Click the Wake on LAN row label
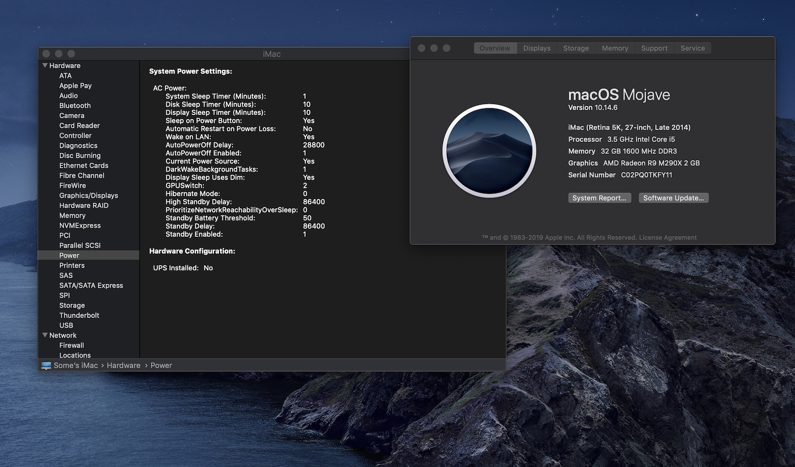 pos(188,137)
